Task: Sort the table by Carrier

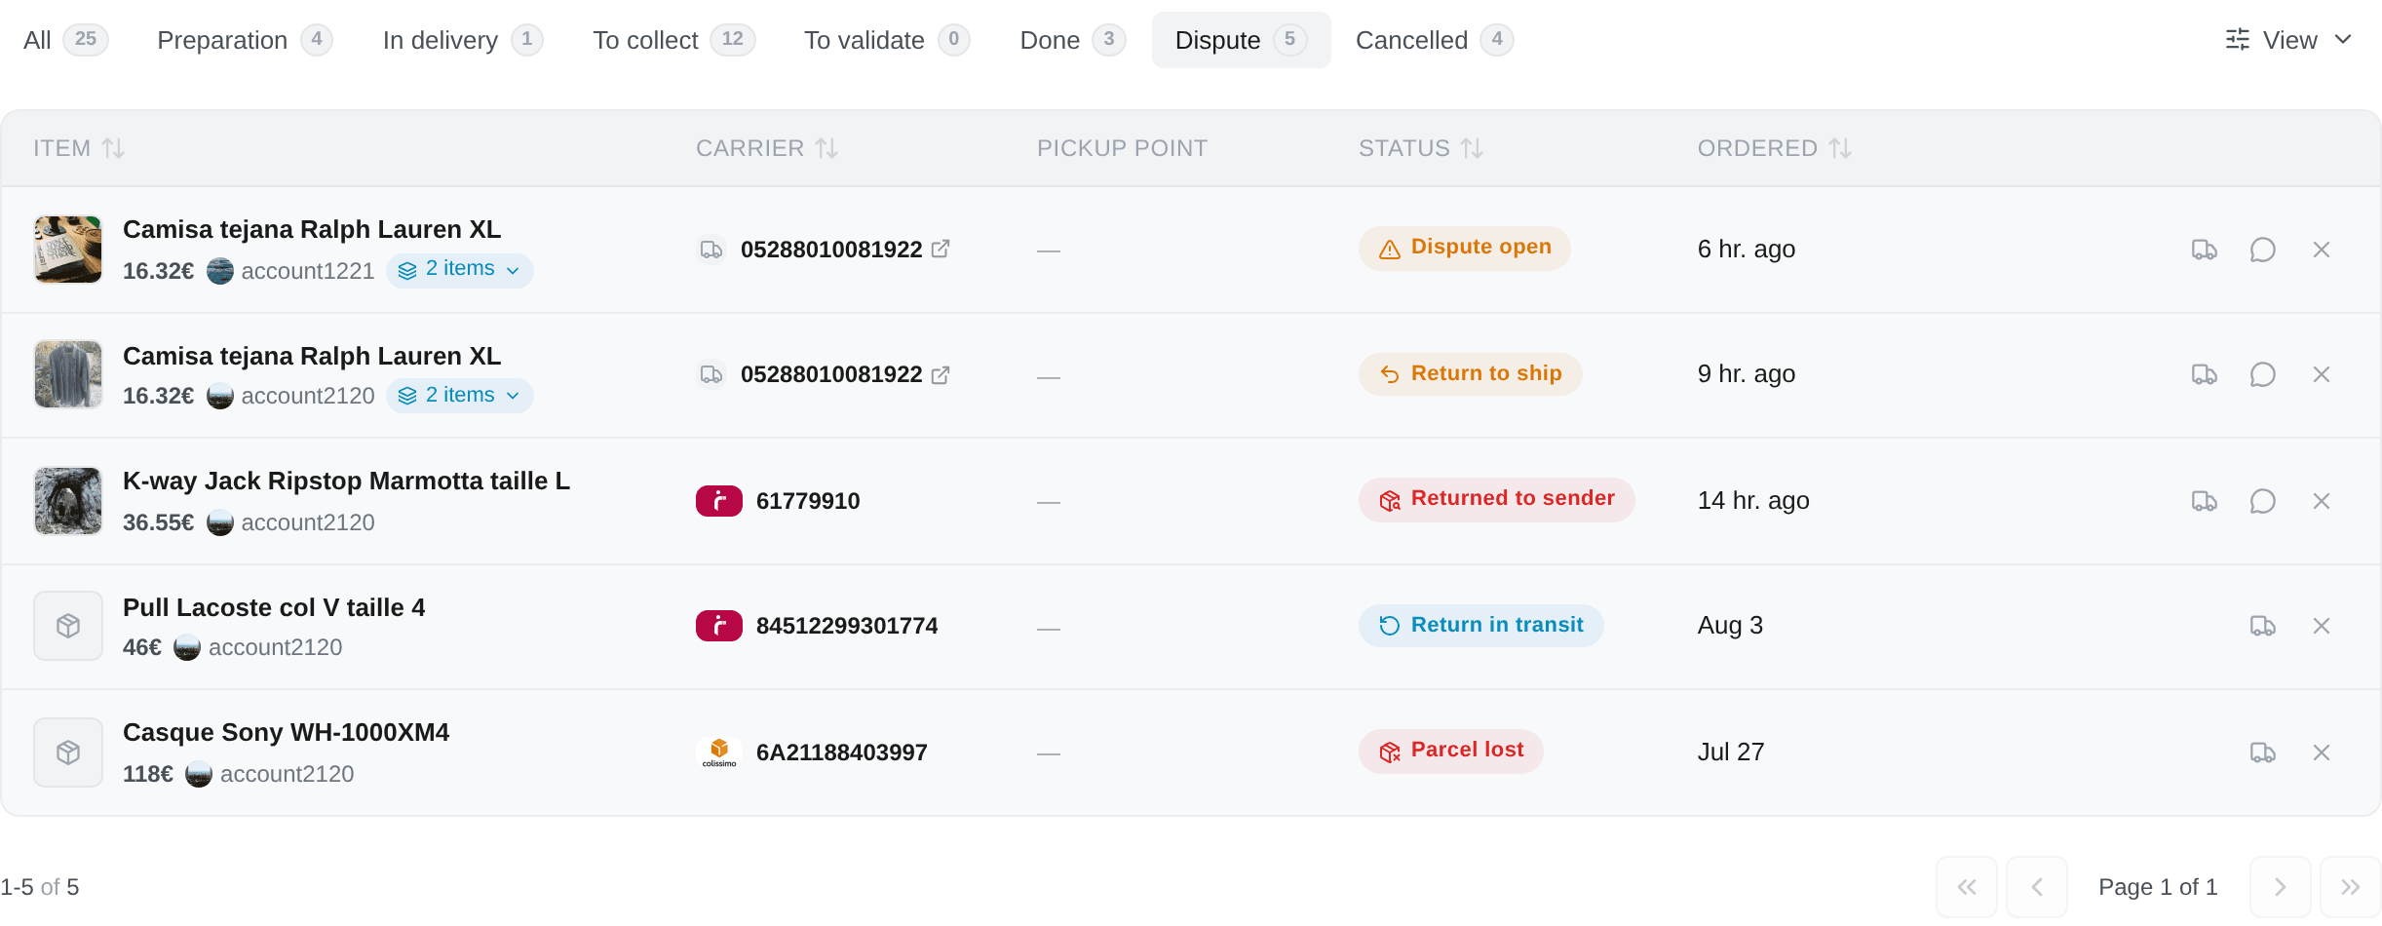Action: click(767, 148)
